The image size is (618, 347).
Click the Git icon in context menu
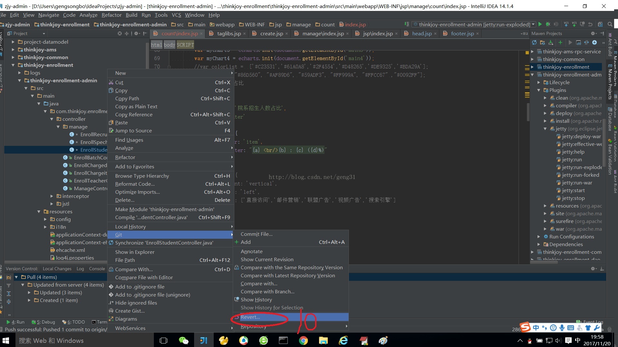point(119,234)
